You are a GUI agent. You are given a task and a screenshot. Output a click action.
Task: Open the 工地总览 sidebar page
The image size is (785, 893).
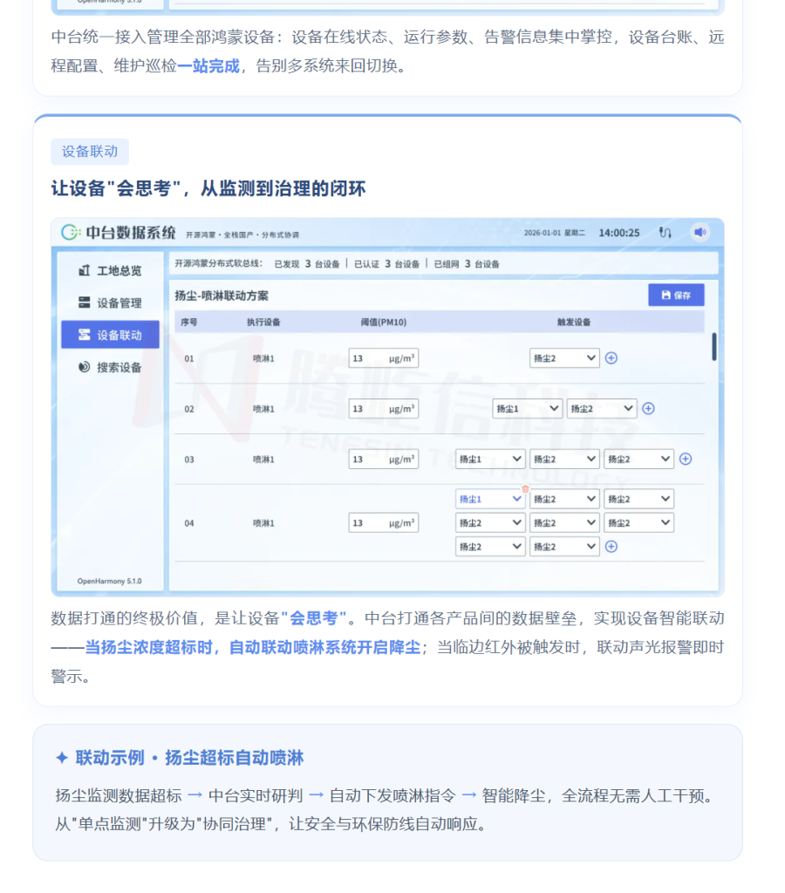coord(110,270)
